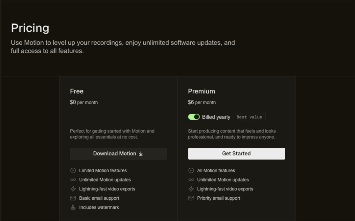Image resolution: width=355 pixels, height=221 pixels.
Task: Click the $6 per month price
Action: pos(202,102)
